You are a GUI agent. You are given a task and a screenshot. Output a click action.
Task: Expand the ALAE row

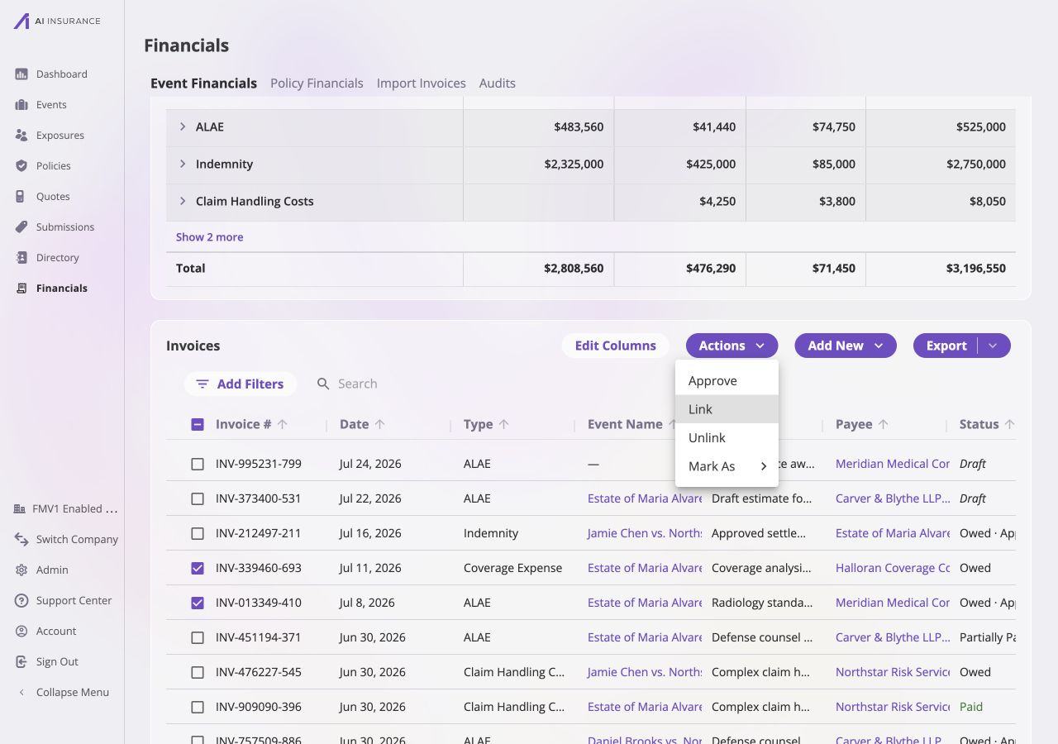coord(183,127)
